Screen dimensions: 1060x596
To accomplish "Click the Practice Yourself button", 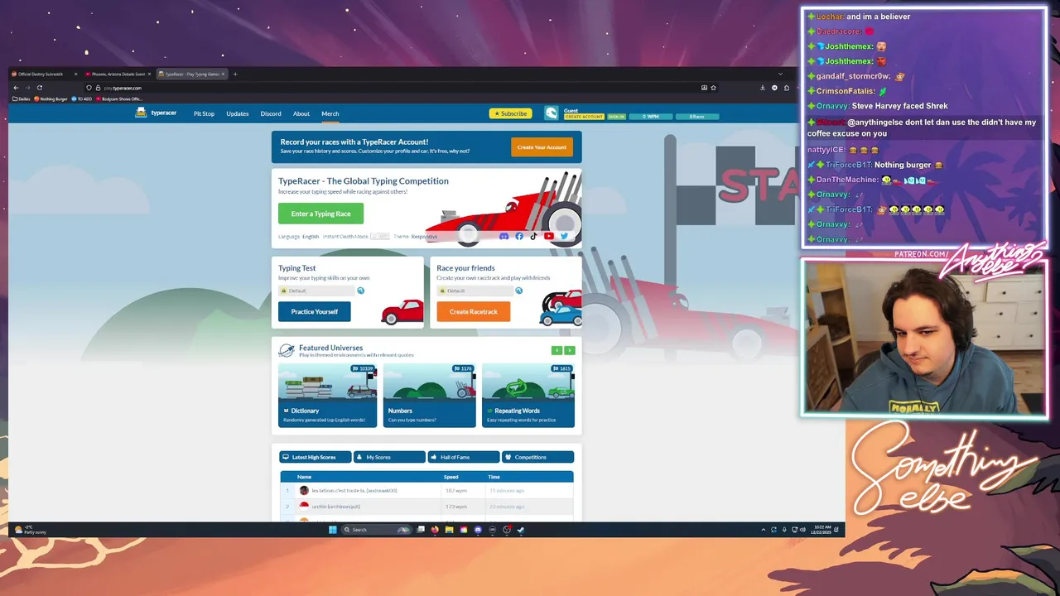I will [x=314, y=311].
